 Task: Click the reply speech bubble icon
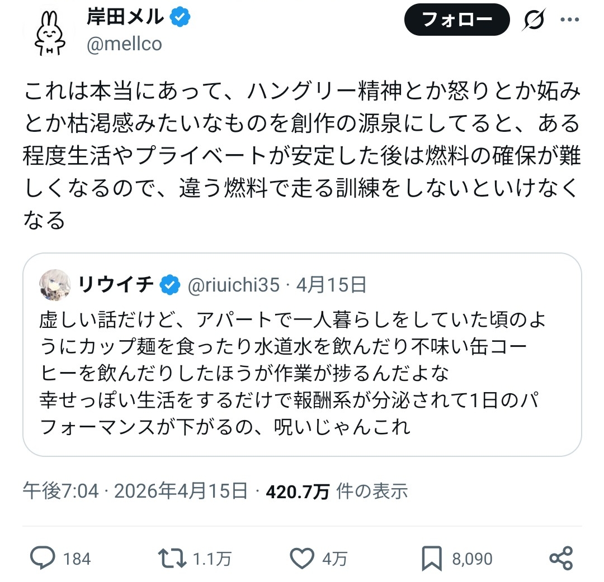click(x=42, y=558)
